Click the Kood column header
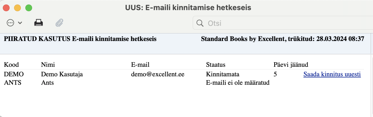This screenshot has height=117, width=373. 11,65
